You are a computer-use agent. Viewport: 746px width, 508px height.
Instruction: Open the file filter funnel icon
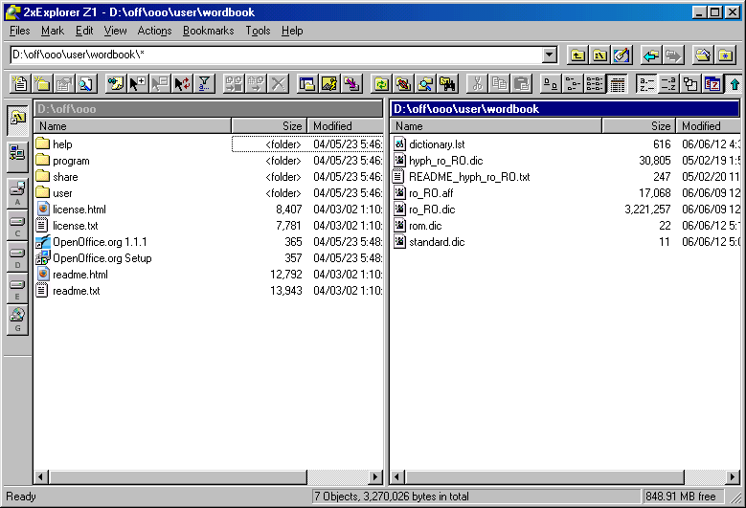[204, 84]
